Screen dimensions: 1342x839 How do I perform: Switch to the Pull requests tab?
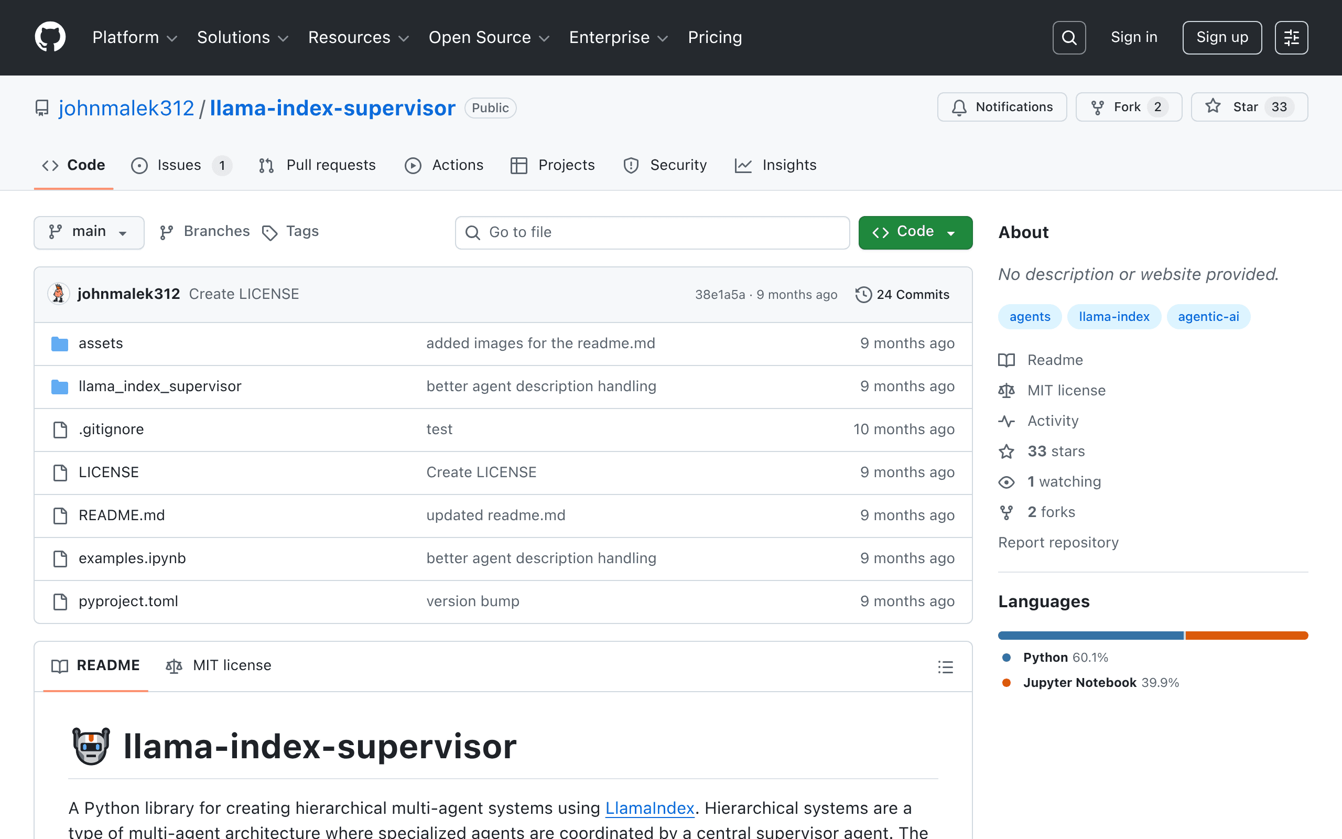[317, 165]
